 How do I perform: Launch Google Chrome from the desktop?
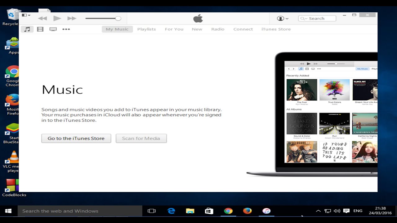[x=12, y=76]
